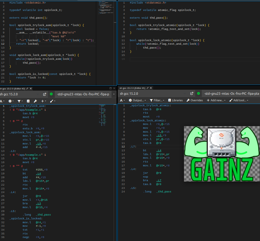Expand compiler options dropdown arrow in Editor #2 pane
The width and height of the screenshot is (260, 241).
click(x=114, y=94)
